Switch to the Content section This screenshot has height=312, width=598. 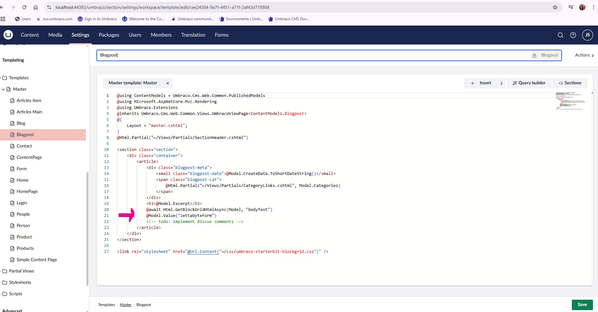[30, 35]
